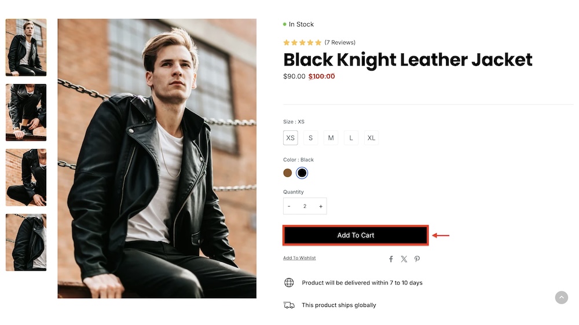Select size L
The width and height of the screenshot is (579, 325).
click(x=351, y=138)
